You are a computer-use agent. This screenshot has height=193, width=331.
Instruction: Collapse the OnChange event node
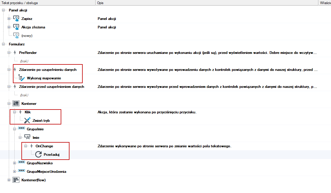(x=26, y=146)
